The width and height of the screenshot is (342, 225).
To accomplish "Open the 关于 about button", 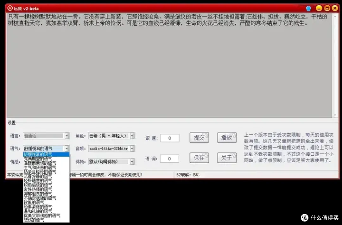I will tap(227, 158).
